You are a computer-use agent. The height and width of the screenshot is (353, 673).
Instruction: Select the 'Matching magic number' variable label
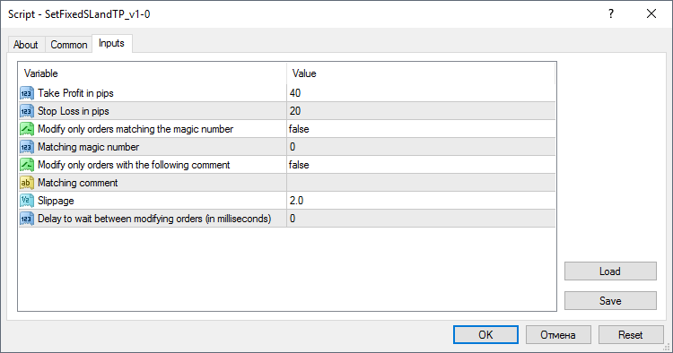89,147
